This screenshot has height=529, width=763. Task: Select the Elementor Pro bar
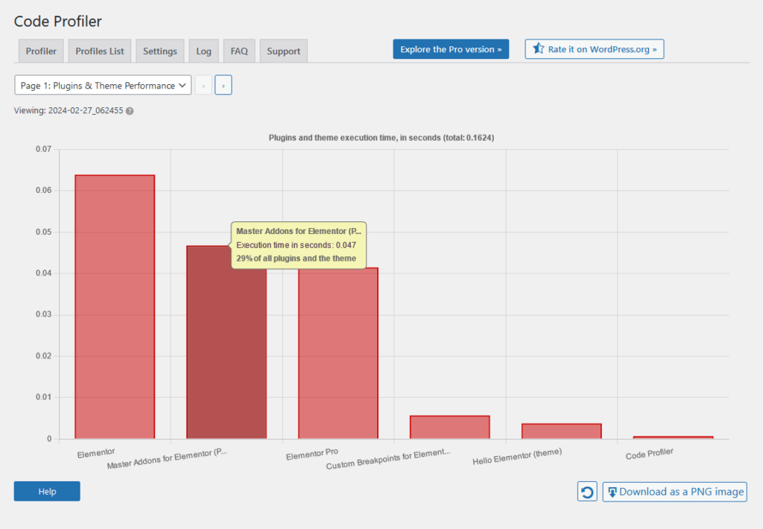(338, 353)
